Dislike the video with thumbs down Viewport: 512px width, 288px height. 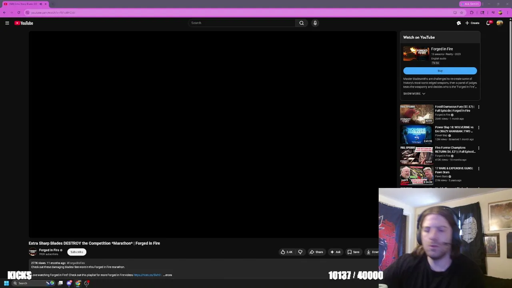300,252
